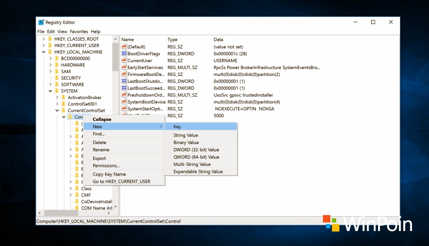
Task: Open the File menu
Action: (41, 32)
